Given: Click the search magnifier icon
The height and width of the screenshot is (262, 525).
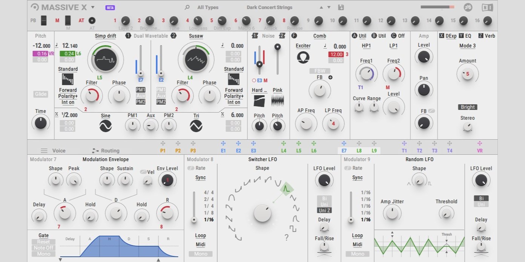Looking at the screenshot, I should click(187, 7).
